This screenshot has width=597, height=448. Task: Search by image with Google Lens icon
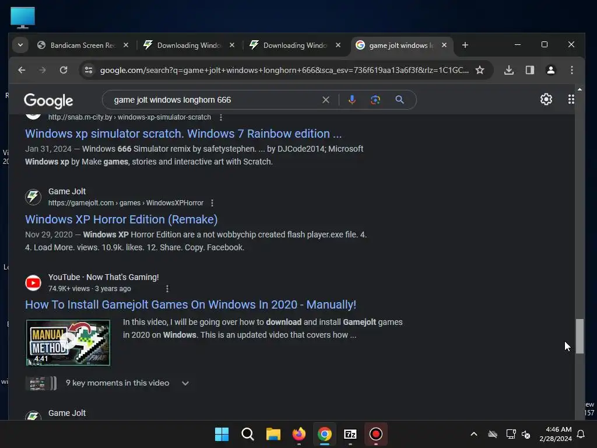[x=375, y=100]
